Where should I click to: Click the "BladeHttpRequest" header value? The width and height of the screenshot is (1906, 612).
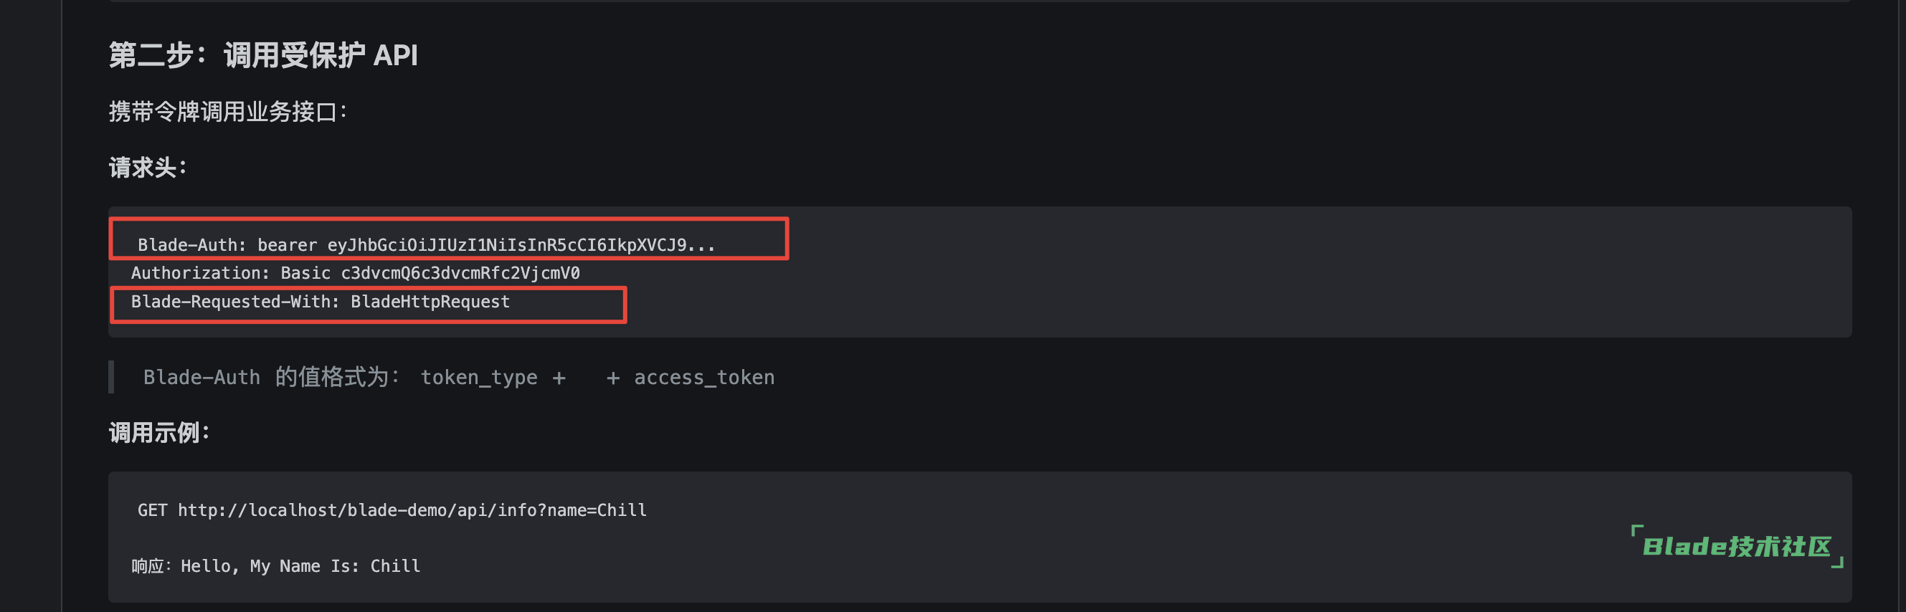[x=430, y=302]
